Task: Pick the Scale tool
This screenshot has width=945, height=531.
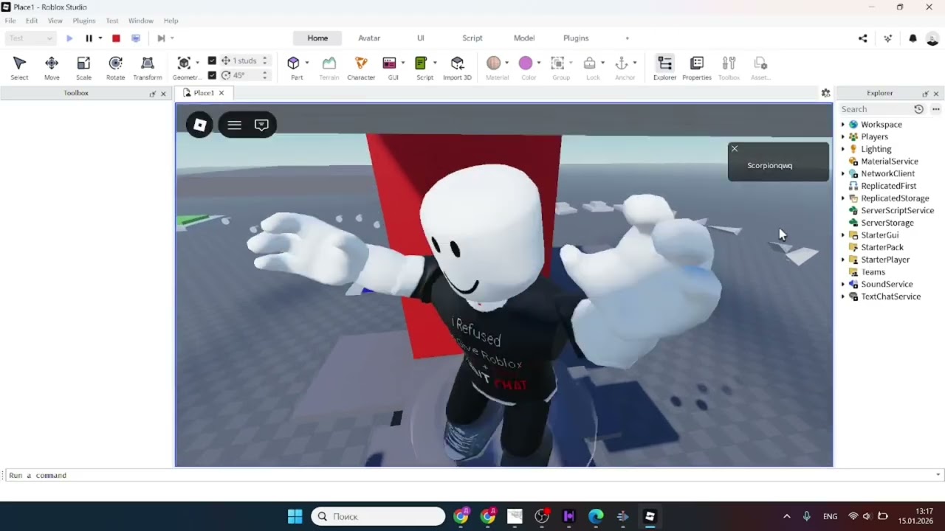Action: tap(83, 67)
